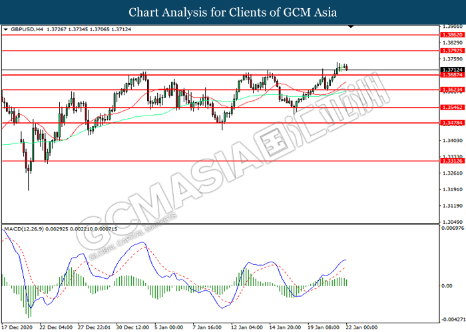Click the 1.31190 price axis value
This screenshot has height=332, width=466.
tap(452, 206)
